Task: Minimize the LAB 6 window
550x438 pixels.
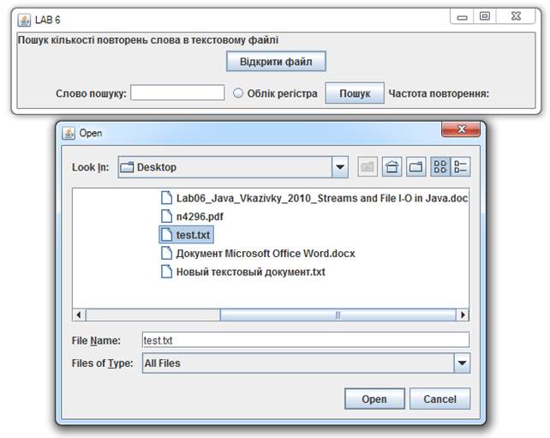Action: [x=462, y=16]
